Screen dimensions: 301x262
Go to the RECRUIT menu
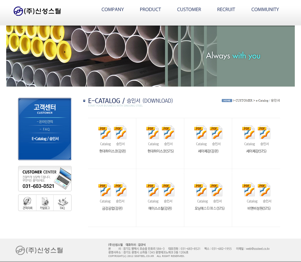226,10
